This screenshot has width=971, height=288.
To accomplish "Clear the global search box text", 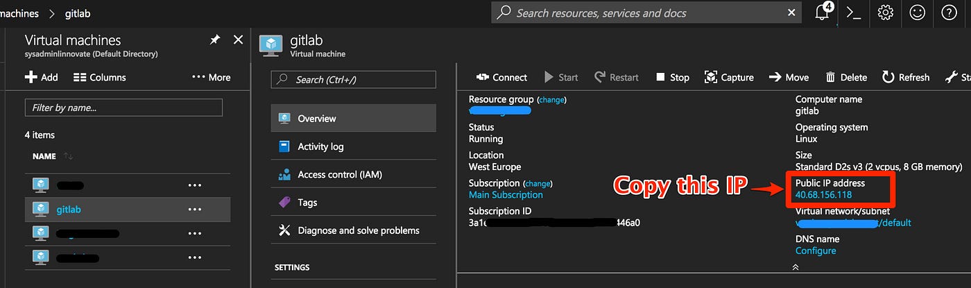I will [x=791, y=12].
